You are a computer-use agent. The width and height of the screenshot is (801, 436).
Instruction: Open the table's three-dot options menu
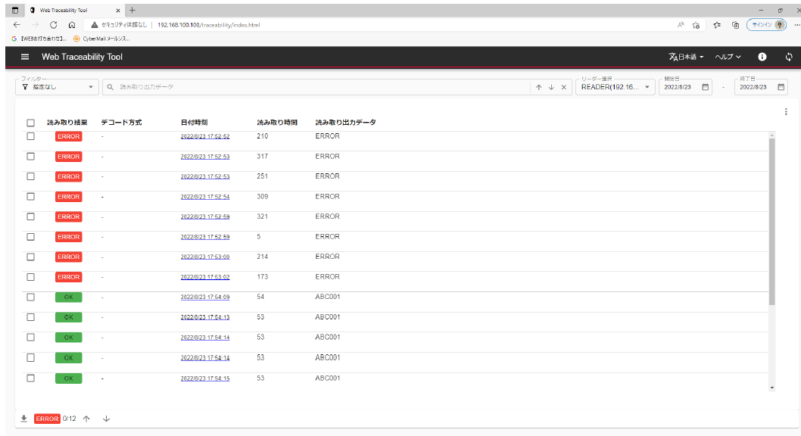(x=786, y=112)
